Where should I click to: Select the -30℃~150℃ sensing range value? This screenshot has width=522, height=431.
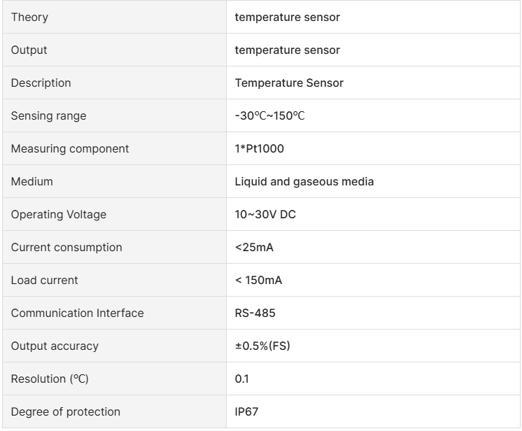pos(269,115)
